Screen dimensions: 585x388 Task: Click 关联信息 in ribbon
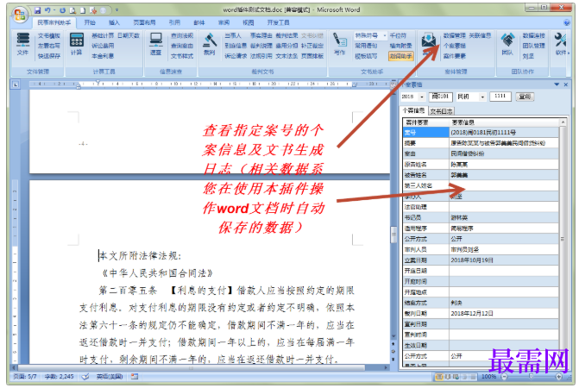pos(480,35)
